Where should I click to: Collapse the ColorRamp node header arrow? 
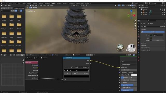coord(65,58)
